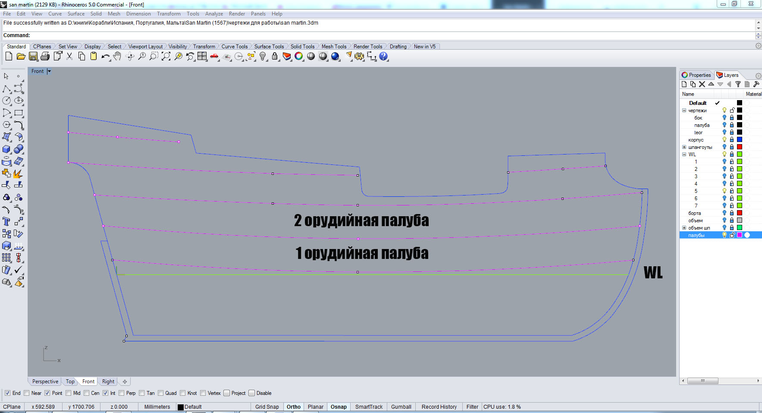Click the layer filter funnel icon

click(738, 85)
